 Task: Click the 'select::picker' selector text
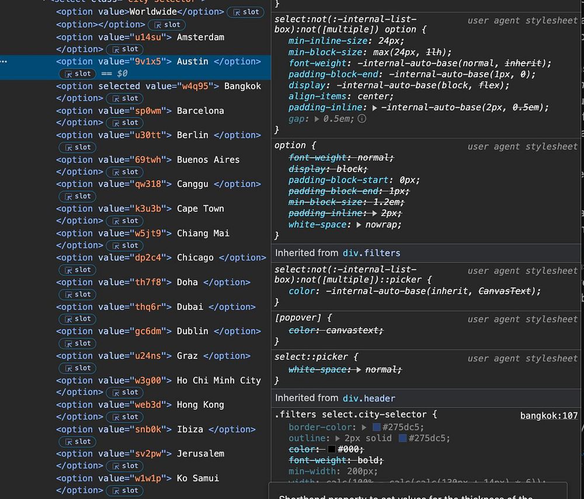(x=311, y=357)
